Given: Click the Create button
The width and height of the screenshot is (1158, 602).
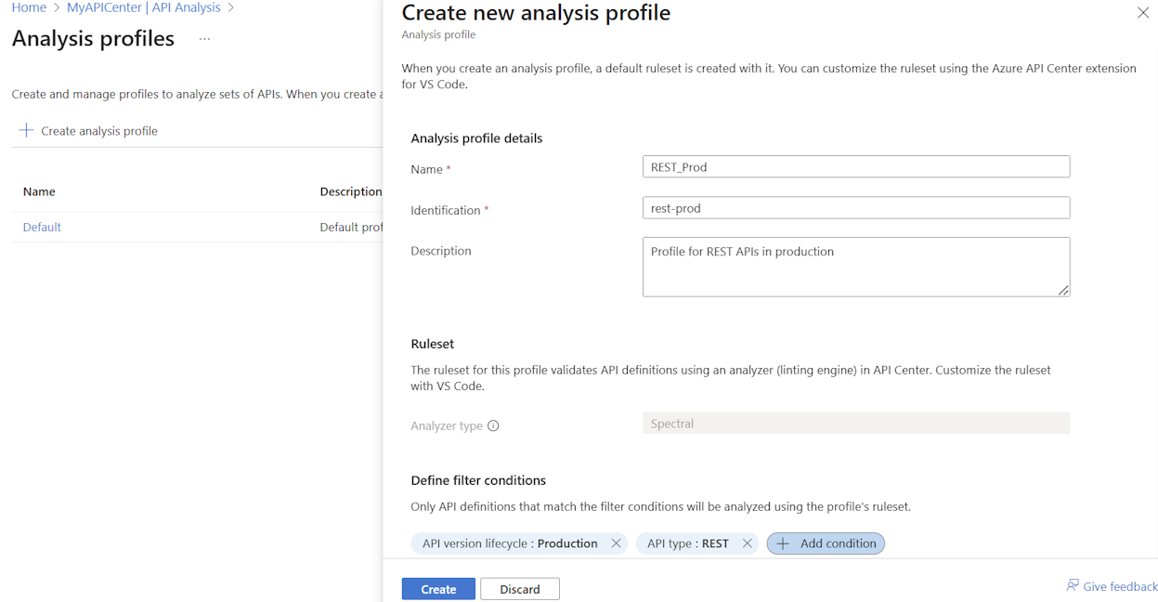Looking at the screenshot, I should click(437, 588).
